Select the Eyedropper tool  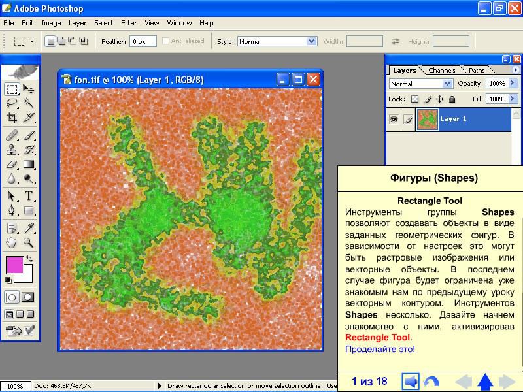click(x=29, y=227)
